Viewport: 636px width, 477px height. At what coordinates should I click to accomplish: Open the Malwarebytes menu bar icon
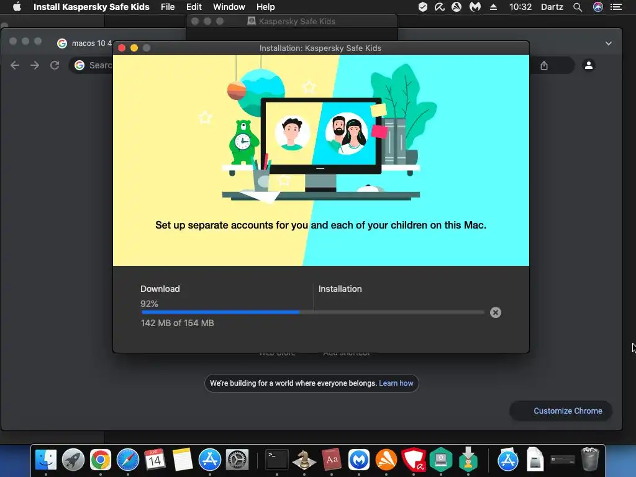point(475,7)
